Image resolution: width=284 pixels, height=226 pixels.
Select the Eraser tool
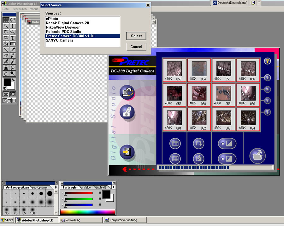pyautogui.click(x=6, y=56)
